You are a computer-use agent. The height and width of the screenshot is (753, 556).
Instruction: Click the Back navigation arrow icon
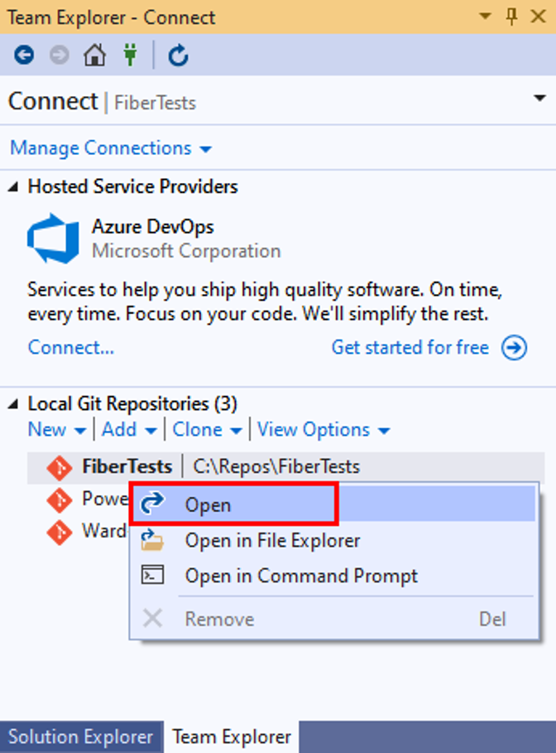point(24,56)
